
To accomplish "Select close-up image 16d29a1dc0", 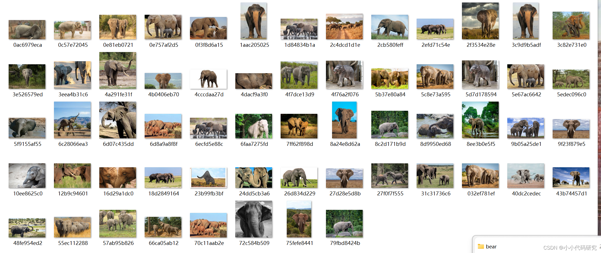I will click(118, 178).
